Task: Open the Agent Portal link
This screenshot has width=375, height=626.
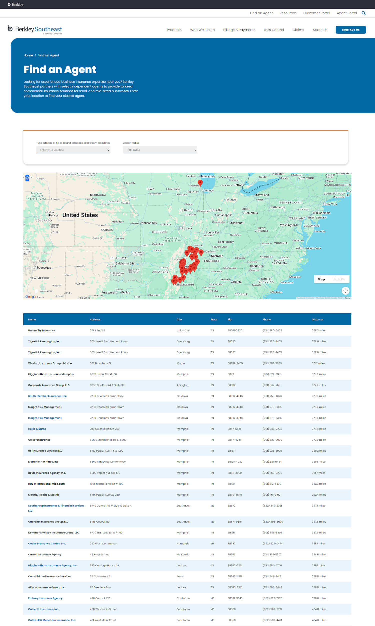Action: pos(346,13)
